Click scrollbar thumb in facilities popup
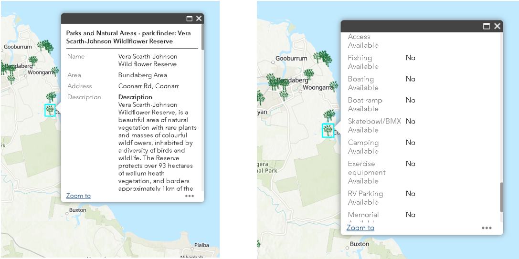Screen dimensions: 519x259 (502, 197)
